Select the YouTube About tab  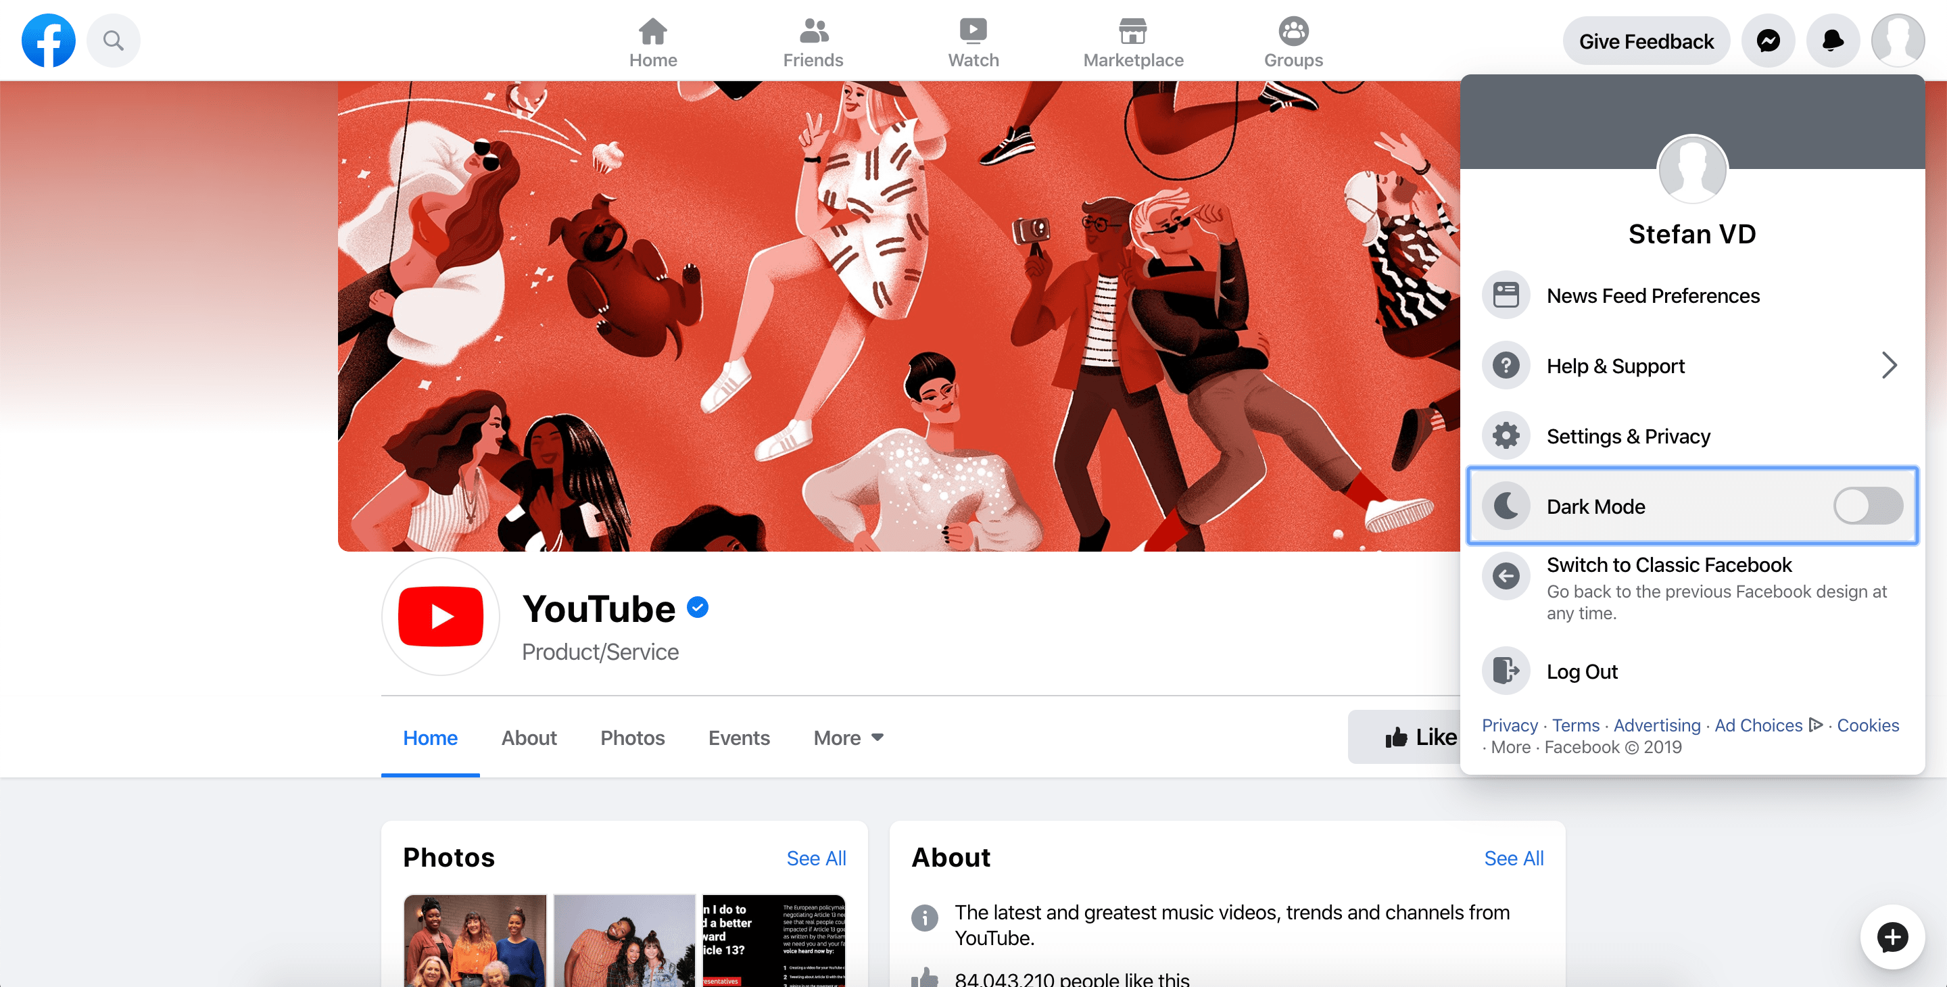(529, 736)
